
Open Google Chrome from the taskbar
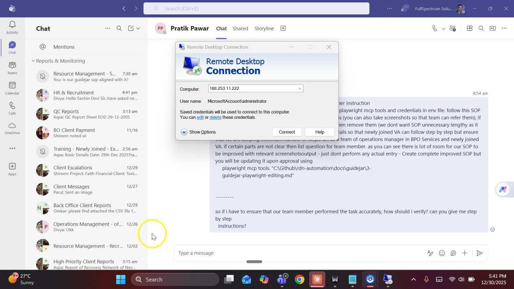[300, 279]
